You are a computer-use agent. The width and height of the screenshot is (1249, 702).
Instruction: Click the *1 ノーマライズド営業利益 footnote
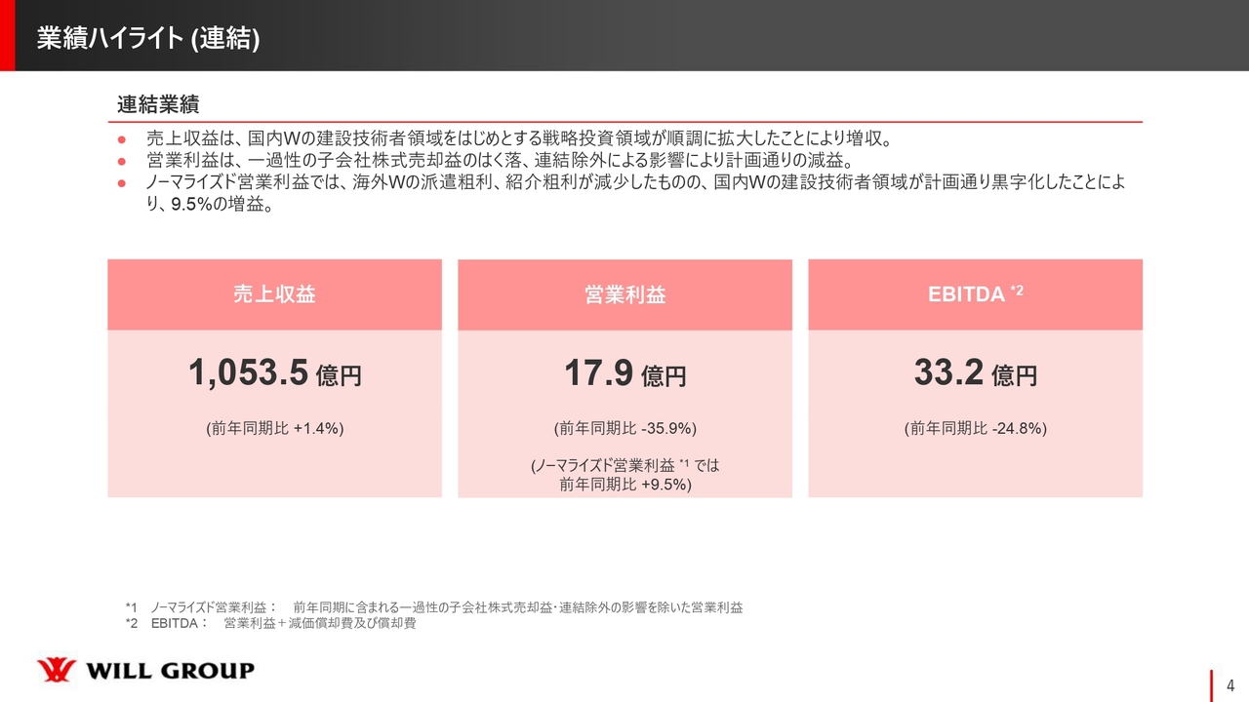pos(434,607)
